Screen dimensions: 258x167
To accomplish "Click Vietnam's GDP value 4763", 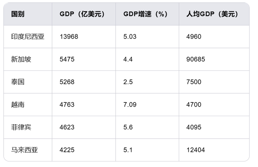I will (x=67, y=105).
